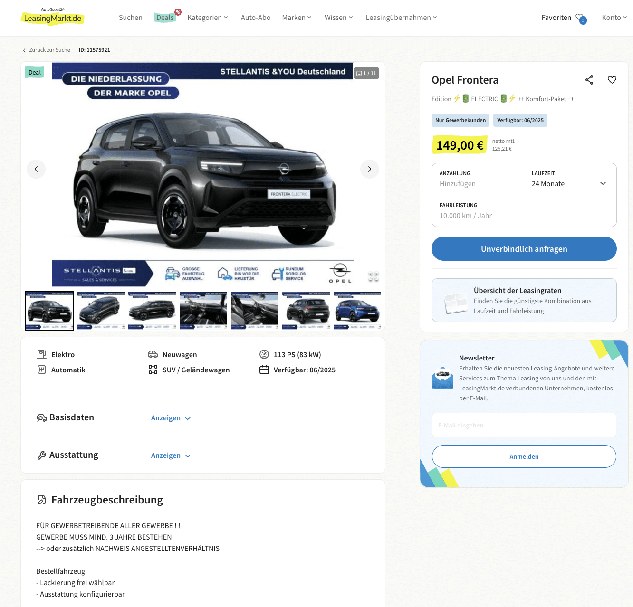Click Unverbindlich anfragen button

[524, 249]
